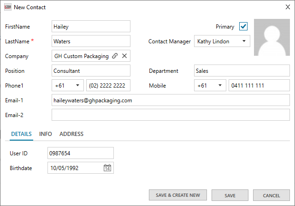Click the SAVE button
Viewport: 295px width, 206px height.
point(230,195)
